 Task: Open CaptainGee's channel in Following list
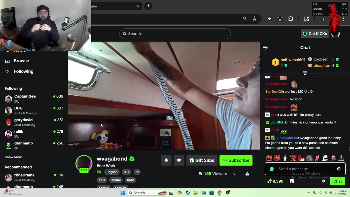34,99
